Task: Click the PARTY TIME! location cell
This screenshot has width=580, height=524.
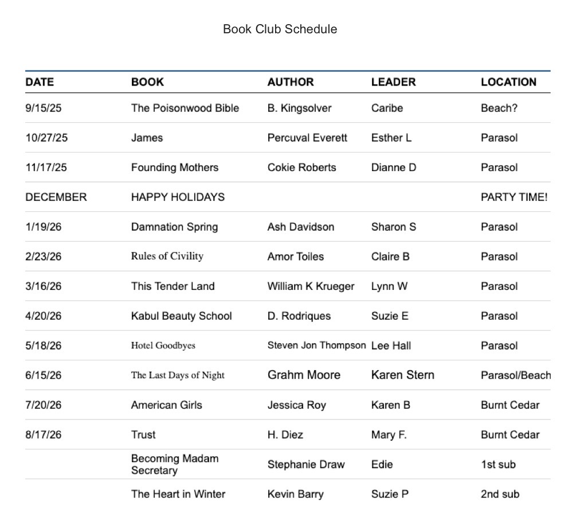Action: pos(514,197)
